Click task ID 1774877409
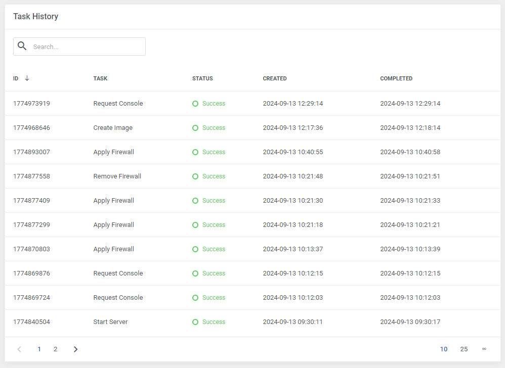Viewport: 505px width, 368px height. [31, 201]
